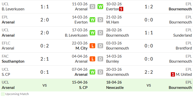Click the L badge for Southampton vs Arsenal

[92, 59]
